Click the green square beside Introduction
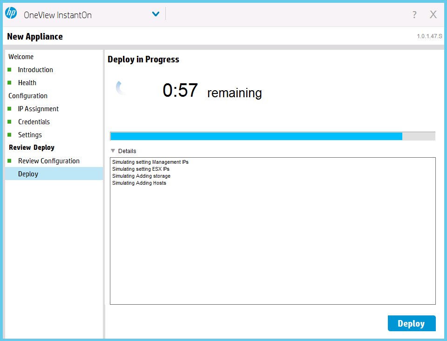 pyautogui.click(x=9, y=70)
